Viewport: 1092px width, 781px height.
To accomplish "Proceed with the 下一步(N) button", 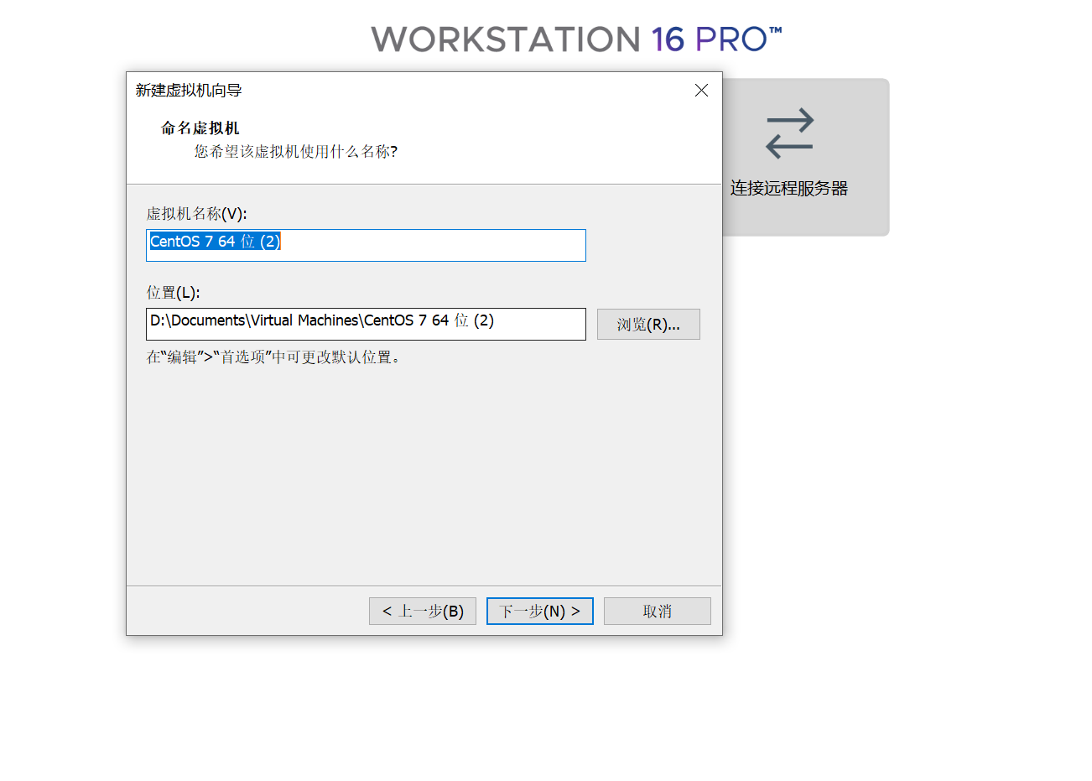I will 540,611.
